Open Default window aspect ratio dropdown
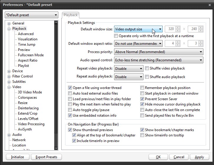Image resolution: width=214 pixels, height=165 pixels. (138, 44)
